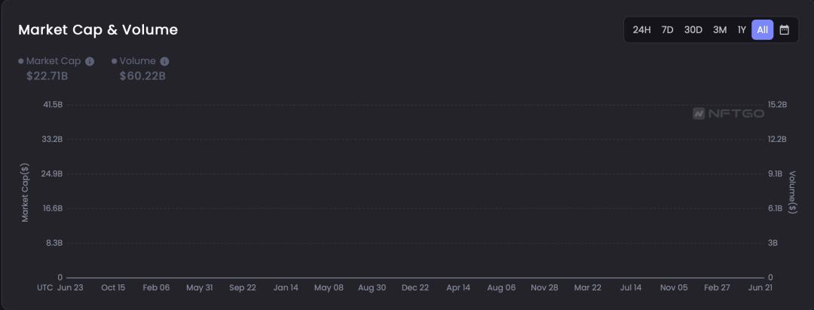This screenshot has height=310, width=814.
Task: Click the Jun 21 date on x-axis
Action: 759,287
